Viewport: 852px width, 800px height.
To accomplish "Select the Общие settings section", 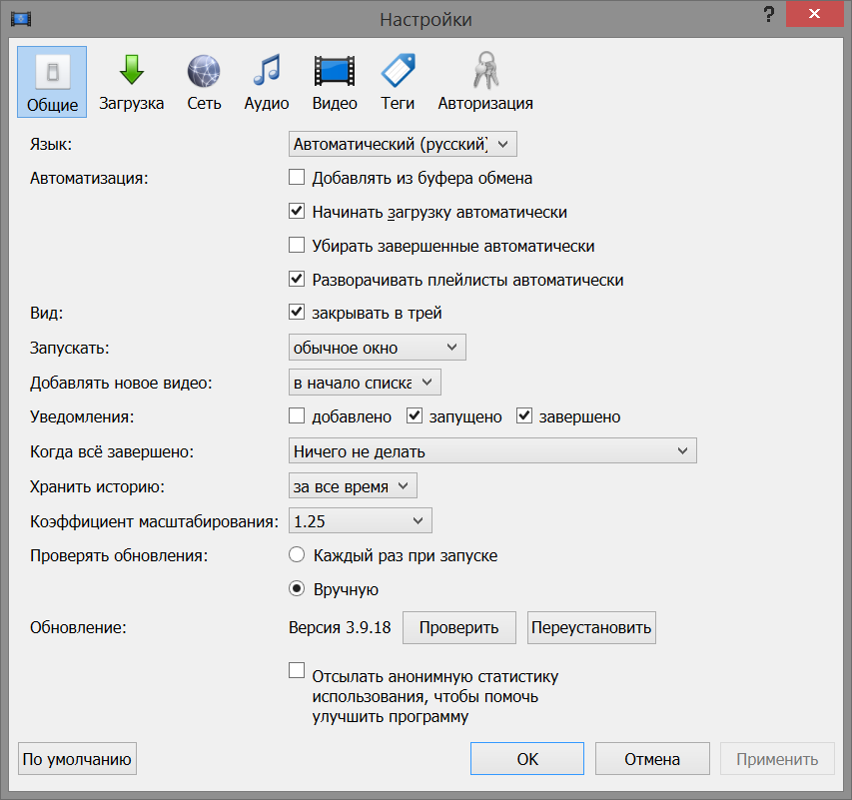I will click(x=52, y=82).
